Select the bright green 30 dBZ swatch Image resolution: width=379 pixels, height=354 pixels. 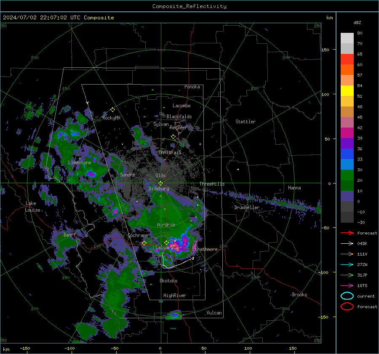[x=347, y=175]
